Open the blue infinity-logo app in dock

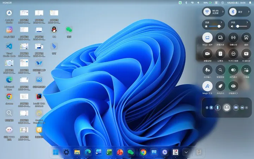[154, 152]
